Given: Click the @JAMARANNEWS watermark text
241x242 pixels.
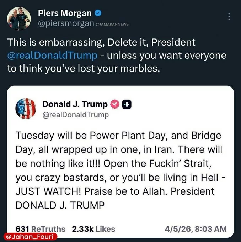Looking at the screenshot, I should [x=112, y=24].
